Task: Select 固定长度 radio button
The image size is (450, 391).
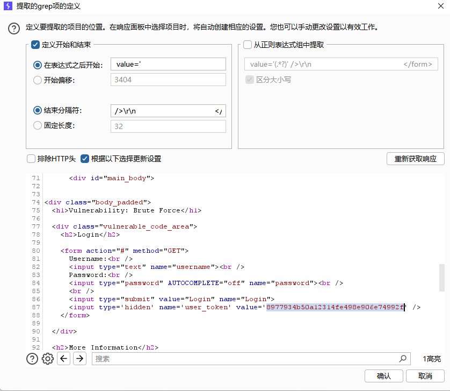Action: click(37, 125)
